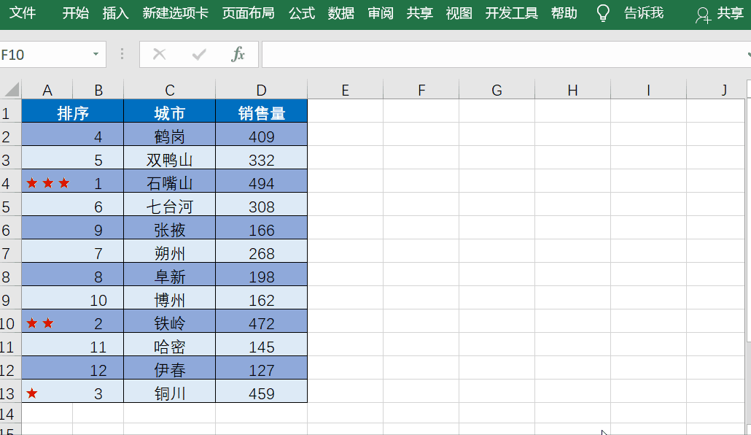Select column B header
This screenshot has width=751, height=435.
pyautogui.click(x=98, y=90)
